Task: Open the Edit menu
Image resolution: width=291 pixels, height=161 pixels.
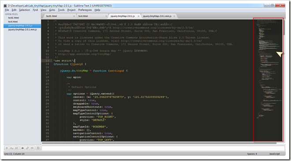Action: [14, 10]
